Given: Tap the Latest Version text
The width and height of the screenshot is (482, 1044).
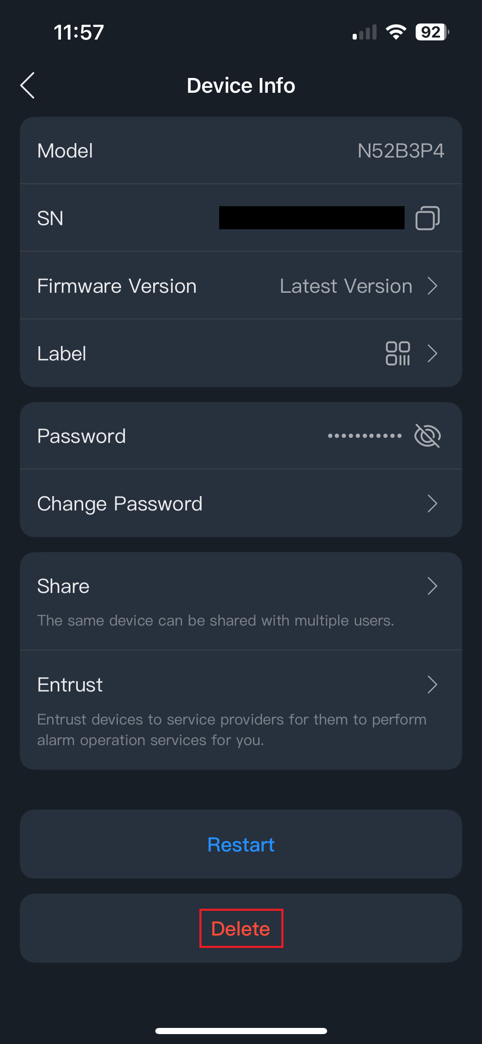Looking at the screenshot, I should 346,286.
